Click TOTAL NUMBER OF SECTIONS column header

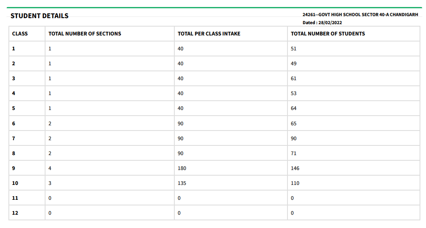(x=85, y=34)
